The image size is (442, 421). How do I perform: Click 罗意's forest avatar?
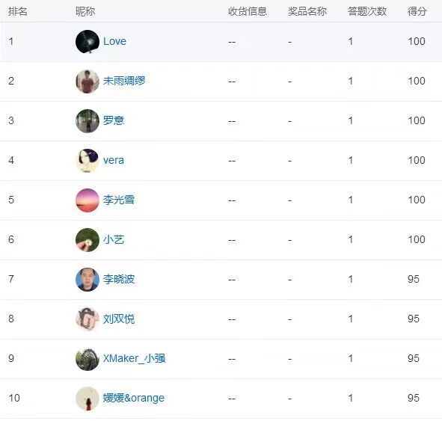[88, 120]
